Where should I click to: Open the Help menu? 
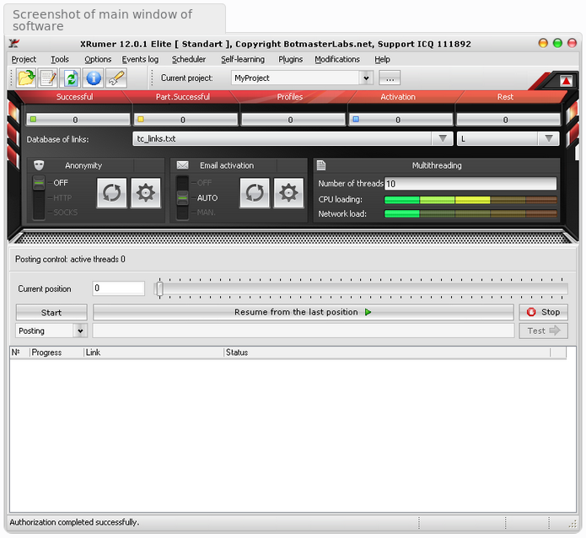382,59
